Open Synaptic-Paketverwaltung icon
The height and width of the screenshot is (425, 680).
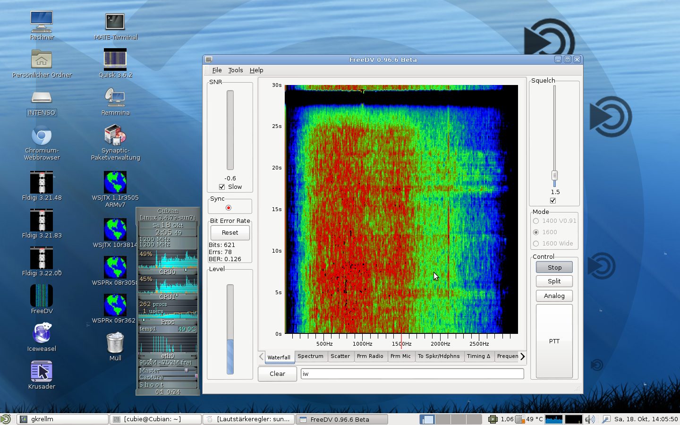(x=115, y=135)
